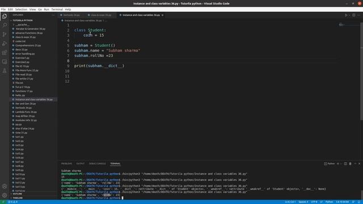Screen dimensions: 363x204
Task: Open the Terminal menu
Action: 57,10
